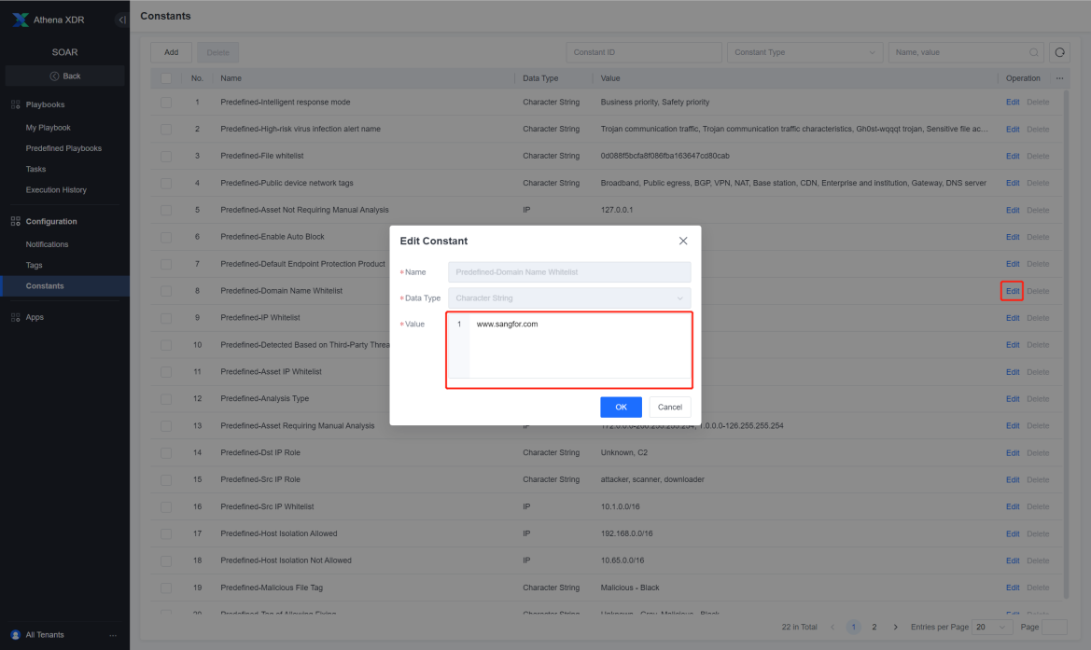This screenshot has height=650, width=1091.
Task: Click the Page number input field
Action: 1054,627
